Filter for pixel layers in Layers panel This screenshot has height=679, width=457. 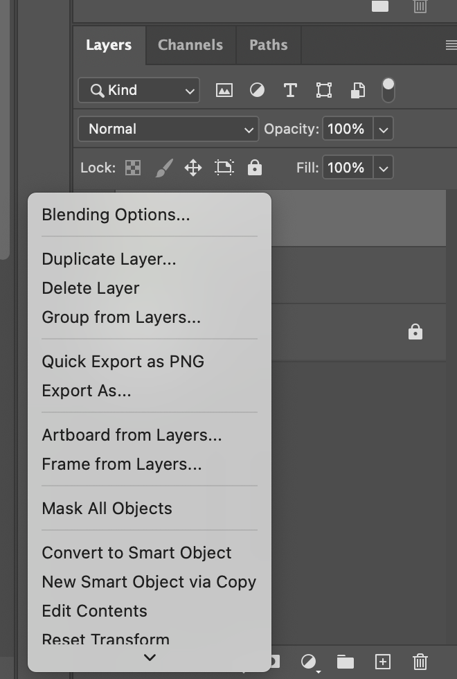pos(224,90)
